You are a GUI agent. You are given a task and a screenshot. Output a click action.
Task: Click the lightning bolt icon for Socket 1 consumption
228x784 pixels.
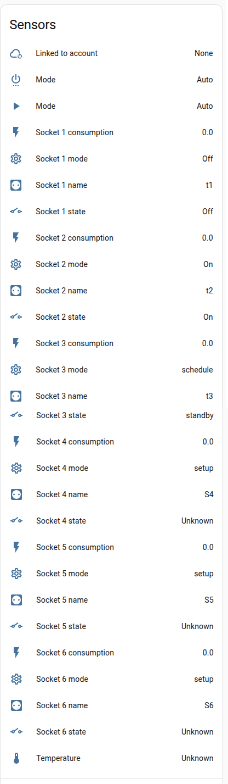click(16, 132)
